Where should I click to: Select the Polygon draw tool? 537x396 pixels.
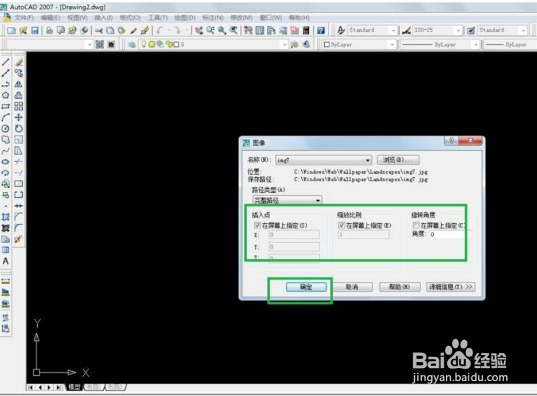[x=5, y=95]
